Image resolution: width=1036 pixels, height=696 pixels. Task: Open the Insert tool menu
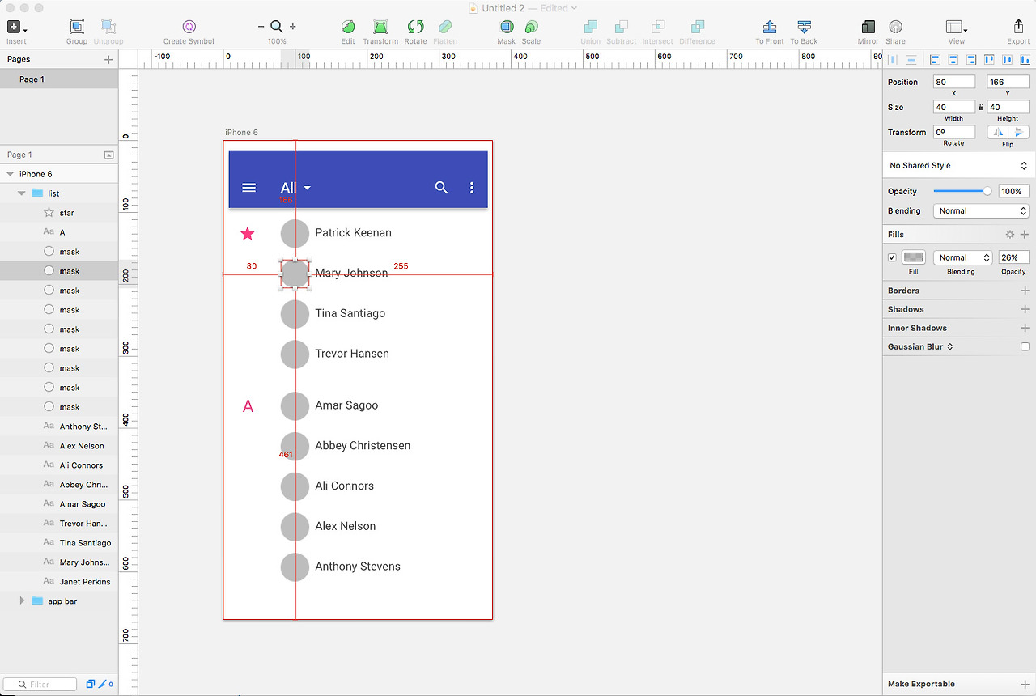coord(16,27)
